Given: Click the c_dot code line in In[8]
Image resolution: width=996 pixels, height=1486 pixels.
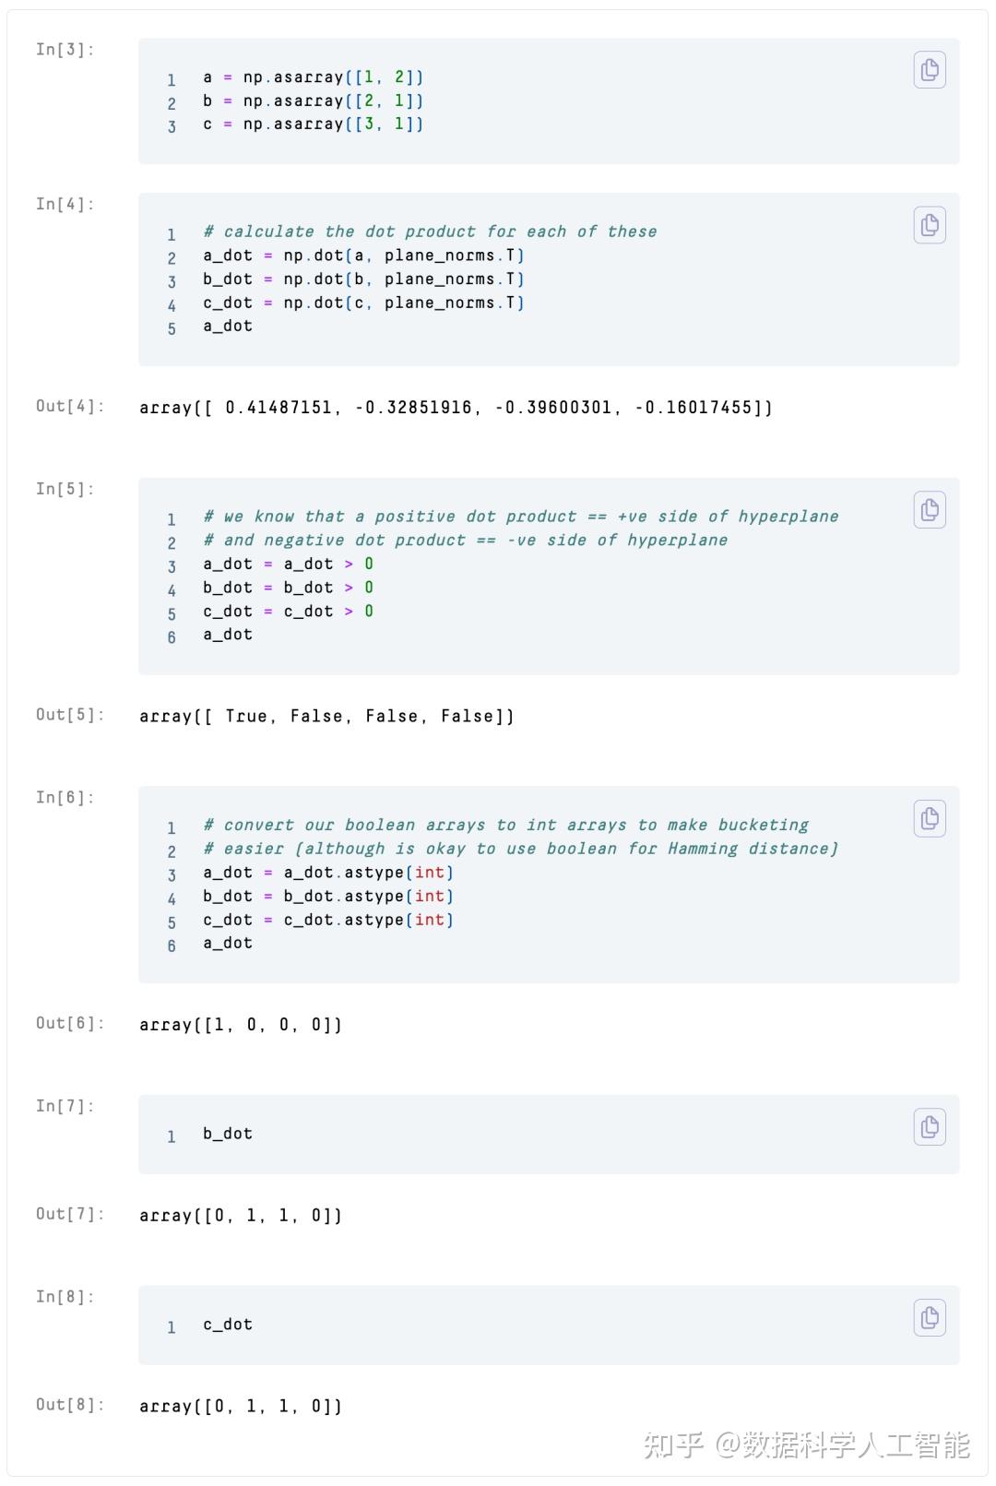Looking at the screenshot, I should pos(228,1325).
